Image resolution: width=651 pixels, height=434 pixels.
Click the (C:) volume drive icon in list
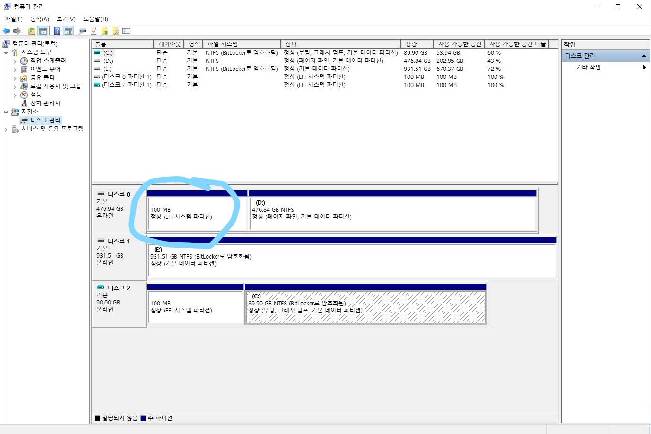[x=97, y=53]
